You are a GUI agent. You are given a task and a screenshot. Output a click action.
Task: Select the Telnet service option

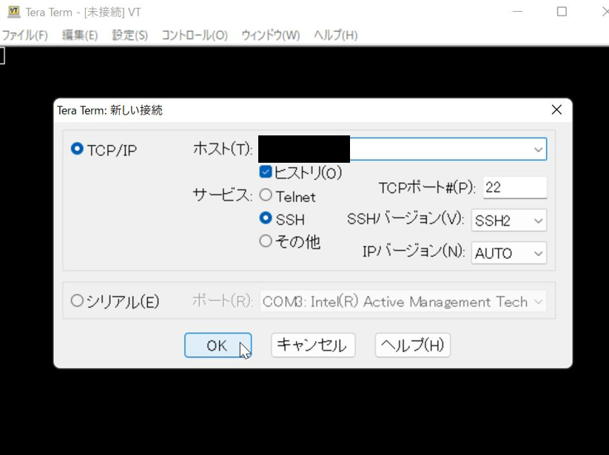(266, 195)
